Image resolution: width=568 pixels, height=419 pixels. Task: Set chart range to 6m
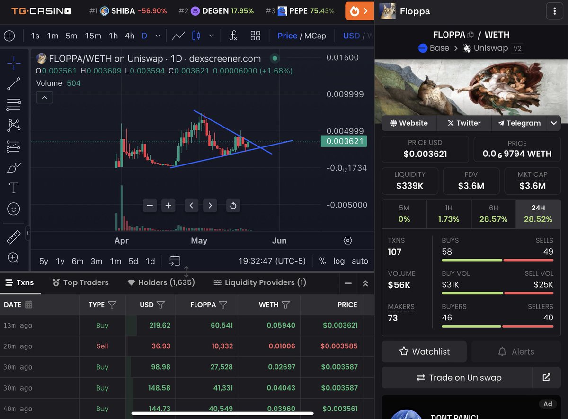(78, 261)
